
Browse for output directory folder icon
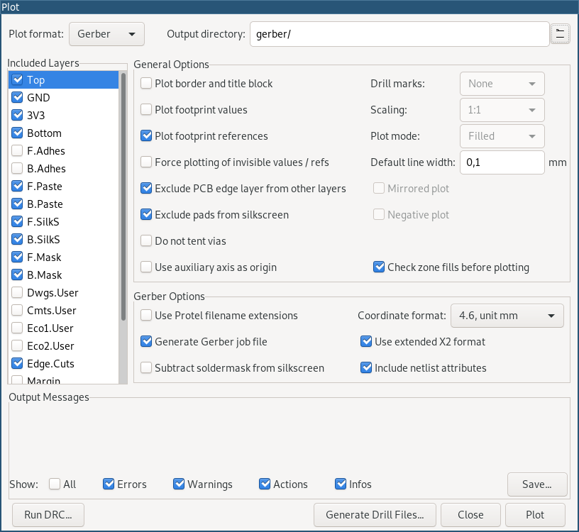pyautogui.click(x=560, y=34)
